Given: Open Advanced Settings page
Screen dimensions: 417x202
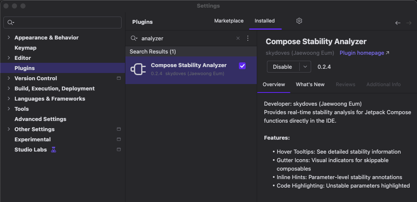Looking at the screenshot, I should 40,119.
